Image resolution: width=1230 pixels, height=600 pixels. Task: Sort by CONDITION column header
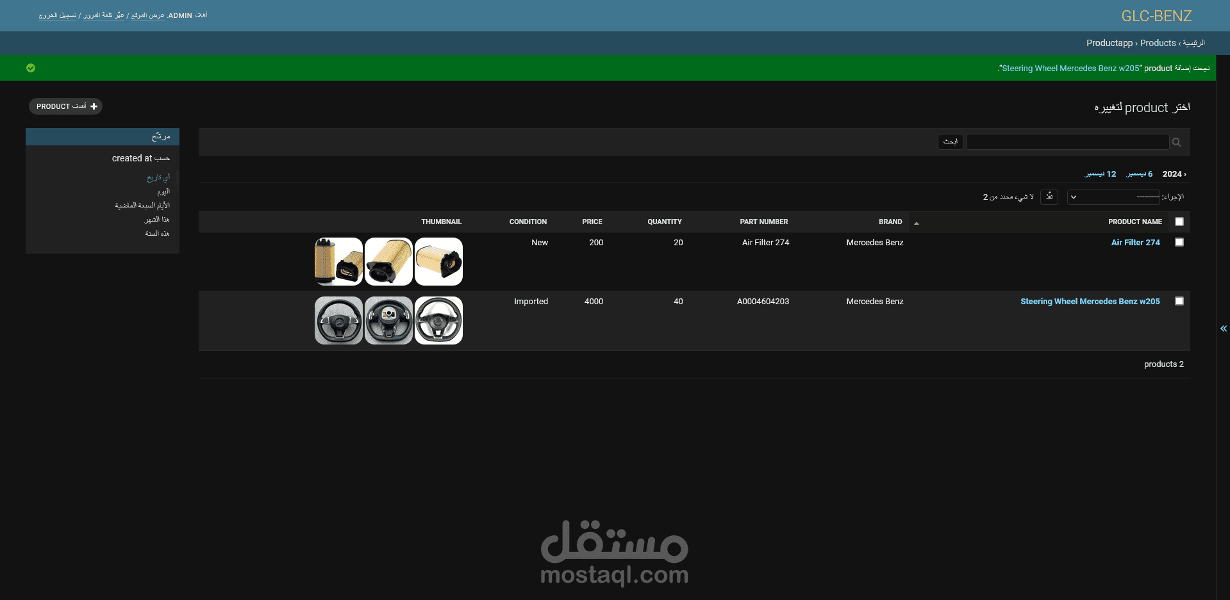528,222
